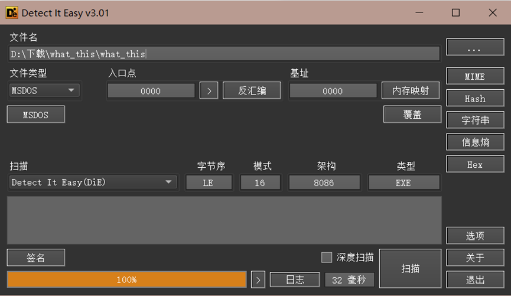Open the Hash calculator
This screenshot has width=511, height=296.
click(475, 99)
